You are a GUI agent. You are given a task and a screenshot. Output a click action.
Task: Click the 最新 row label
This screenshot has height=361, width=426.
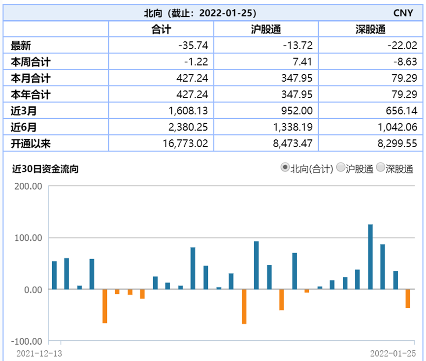click(x=21, y=45)
